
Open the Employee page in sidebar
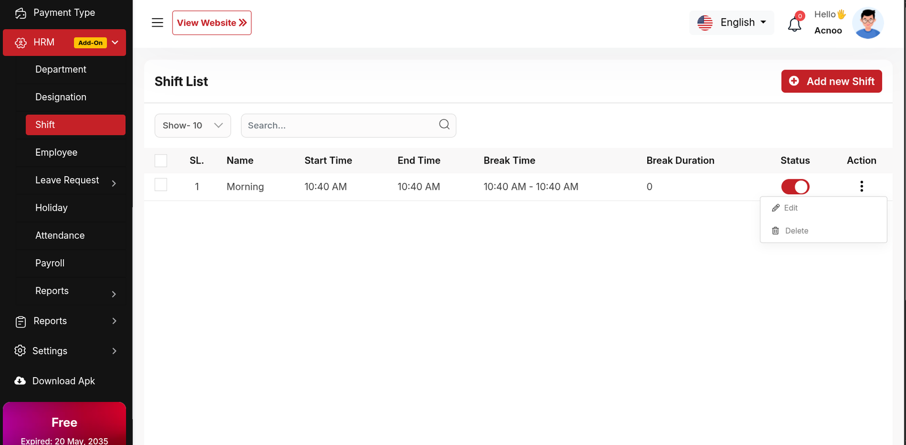point(57,152)
